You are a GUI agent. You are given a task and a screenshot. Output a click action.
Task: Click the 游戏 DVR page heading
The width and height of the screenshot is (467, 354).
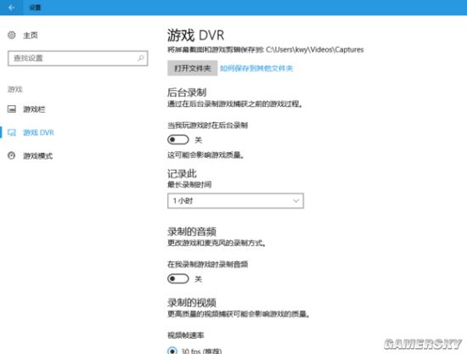(x=195, y=35)
